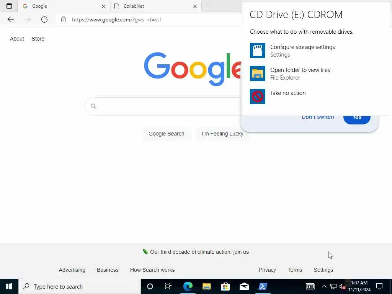Open Microsoft Edge from the taskbar

pyautogui.click(x=188, y=286)
